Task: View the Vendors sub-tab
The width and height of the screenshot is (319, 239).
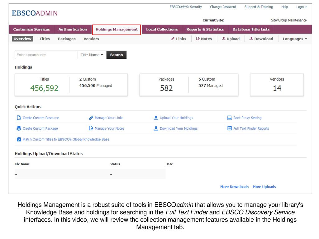Action: (x=91, y=39)
